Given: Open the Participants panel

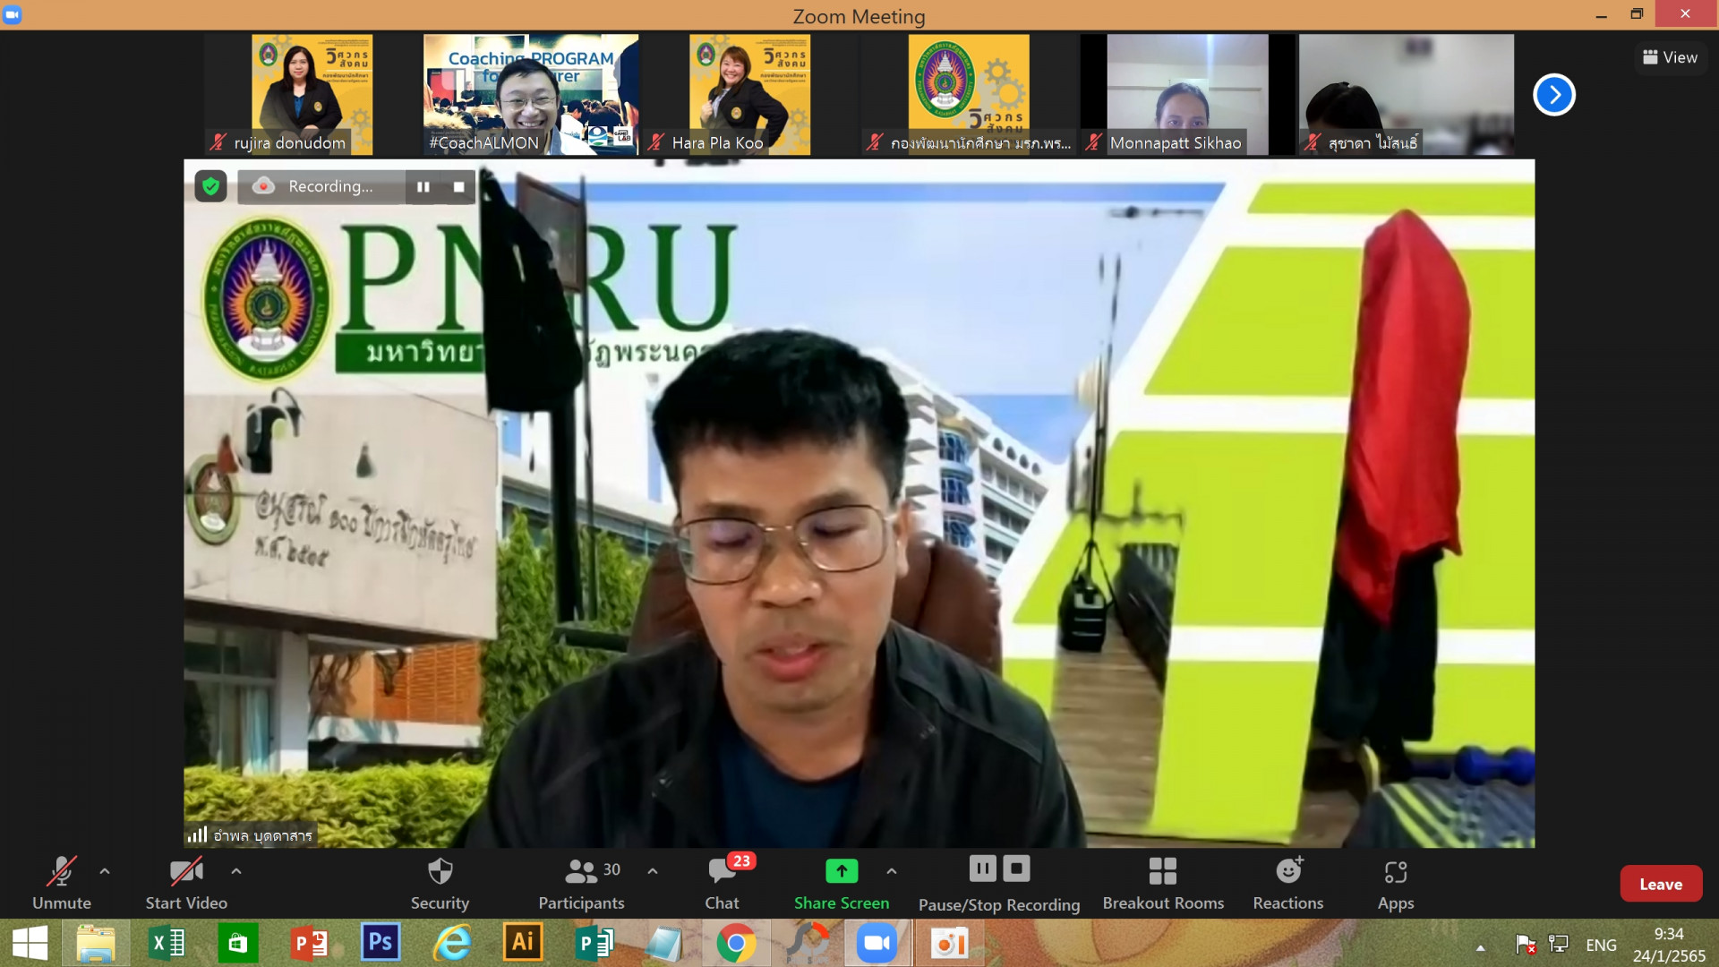Looking at the screenshot, I should click(582, 883).
